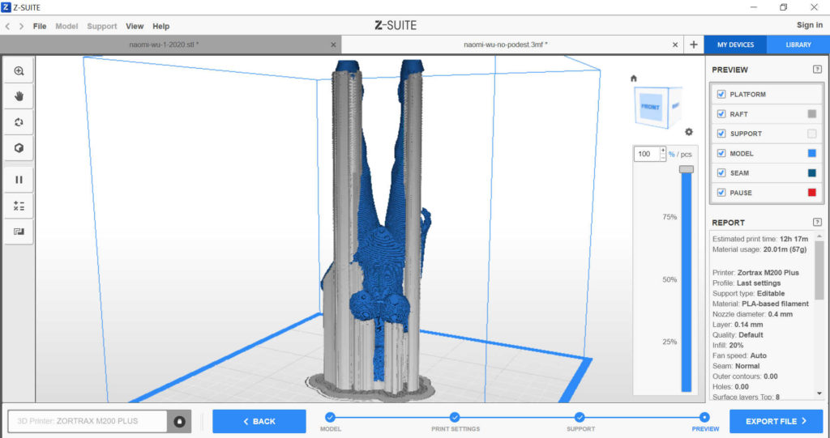The width and height of the screenshot is (830, 438).
Task: Click the navigate back arrow
Action: pyautogui.click(x=8, y=26)
